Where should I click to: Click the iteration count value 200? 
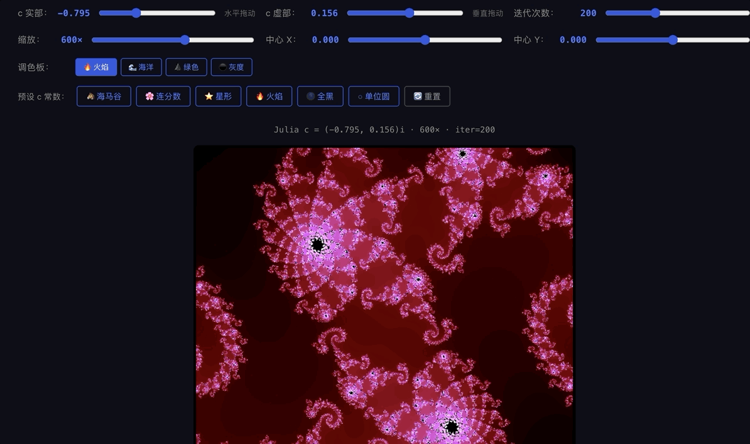589,13
